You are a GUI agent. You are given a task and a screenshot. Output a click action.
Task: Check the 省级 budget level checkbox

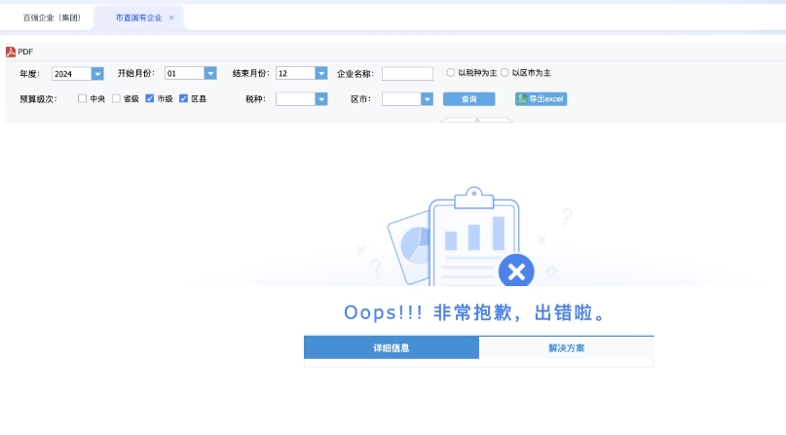coord(116,98)
